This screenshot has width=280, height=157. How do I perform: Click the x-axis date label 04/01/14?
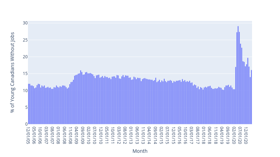pos(150,135)
